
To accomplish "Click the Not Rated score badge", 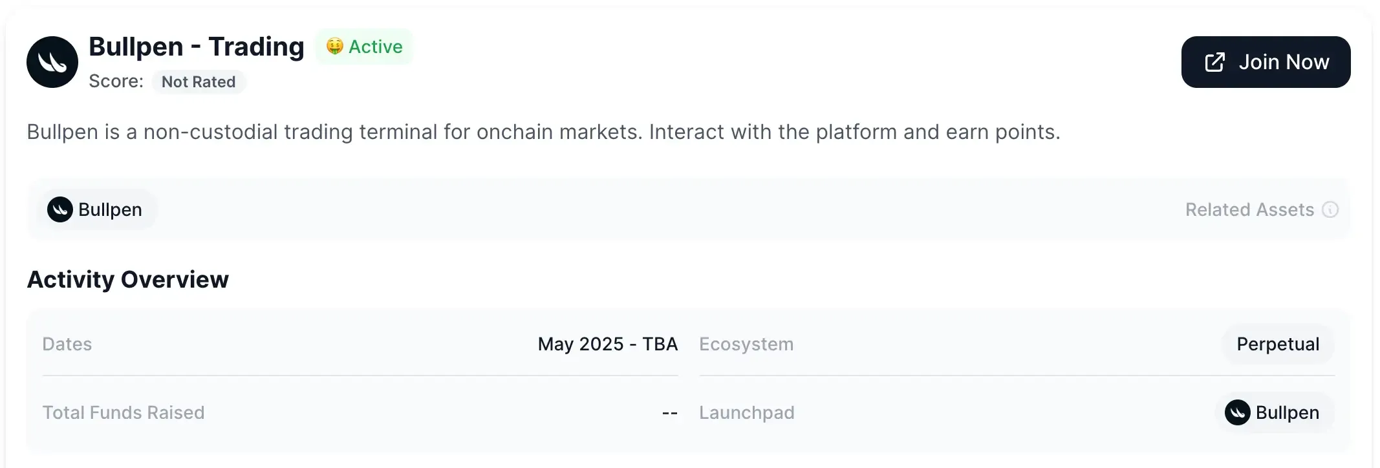I will pos(199,82).
